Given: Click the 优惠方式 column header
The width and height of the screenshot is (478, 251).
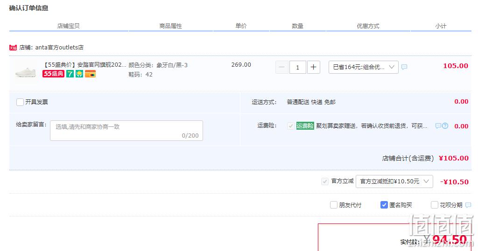Looking at the screenshot, I should pyautogui.click(x=368, y=26).
